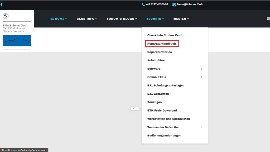The width and height of the screenshot is (270, 152).
Task: Open the hamburger menu icon
Action: (x=268, y=19)
